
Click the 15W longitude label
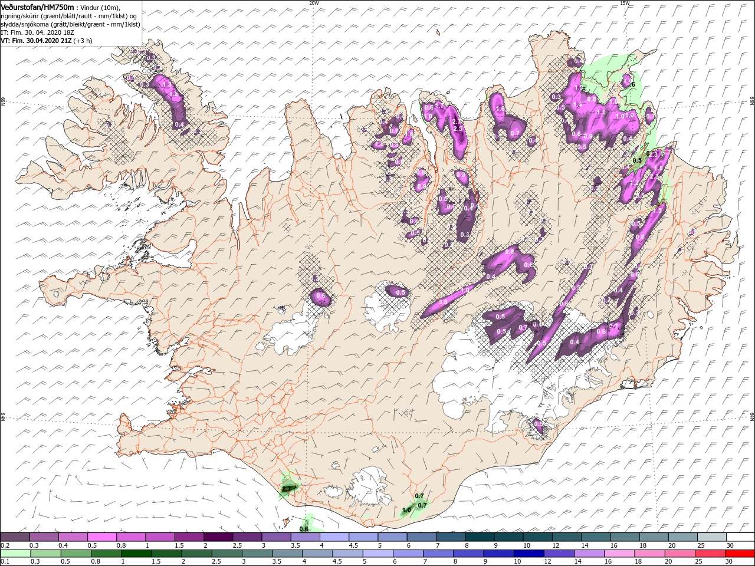coord(624,3)
